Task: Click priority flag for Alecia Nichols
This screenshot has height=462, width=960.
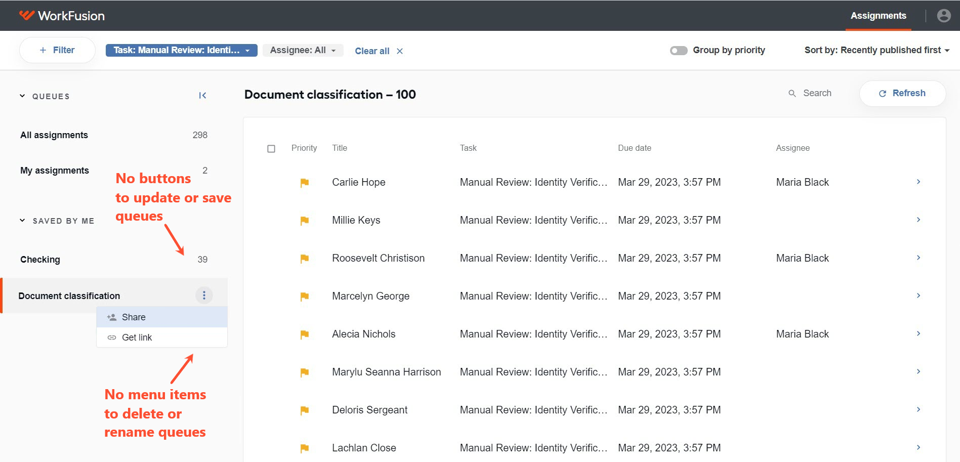Action: (304, 334)
